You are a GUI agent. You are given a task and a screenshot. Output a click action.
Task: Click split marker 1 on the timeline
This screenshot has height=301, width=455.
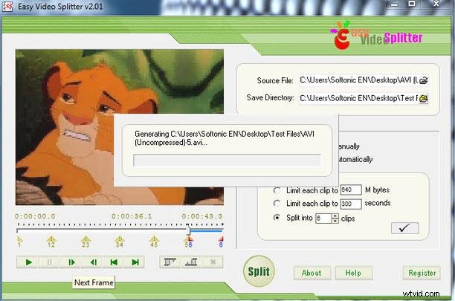(x=19, y=242)
